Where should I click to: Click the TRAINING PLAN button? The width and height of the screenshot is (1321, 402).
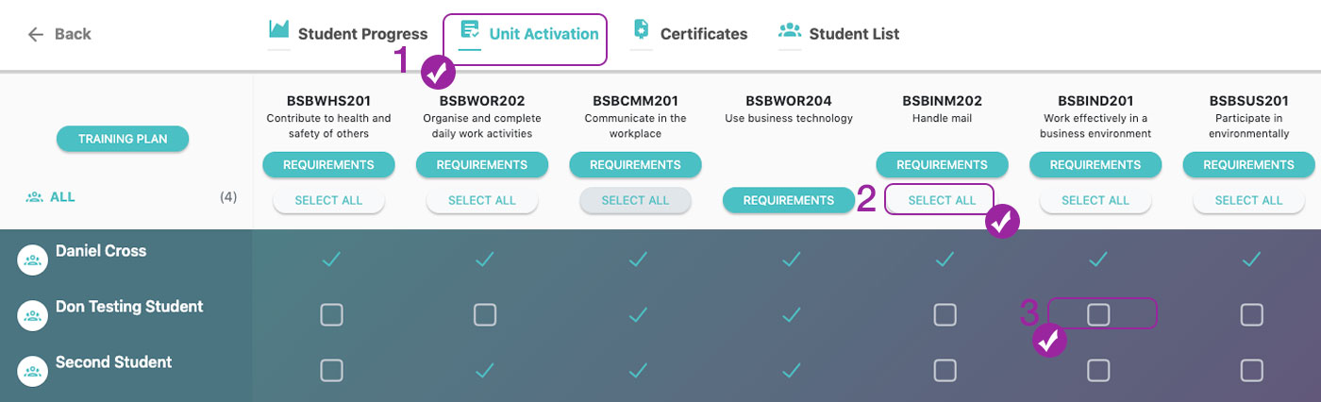click(x=123, y=139)
